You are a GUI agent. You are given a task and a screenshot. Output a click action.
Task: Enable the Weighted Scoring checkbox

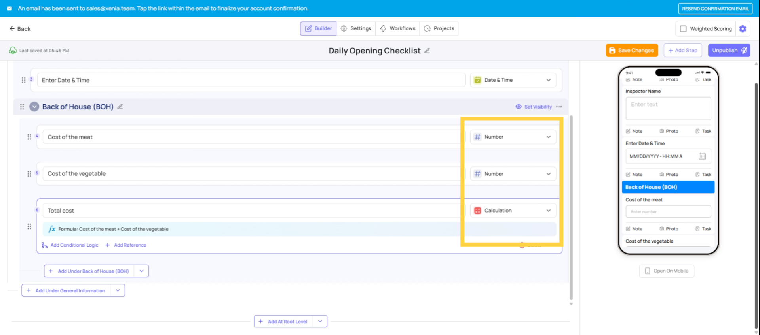683,29
